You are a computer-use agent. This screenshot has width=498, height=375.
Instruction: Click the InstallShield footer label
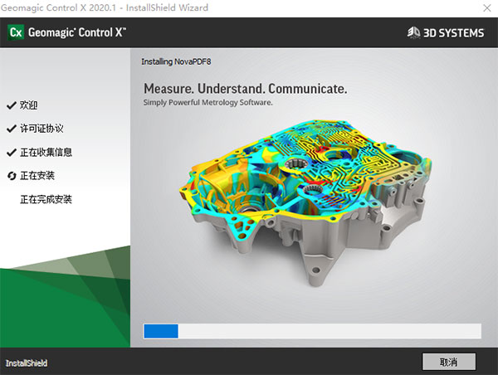27,363
